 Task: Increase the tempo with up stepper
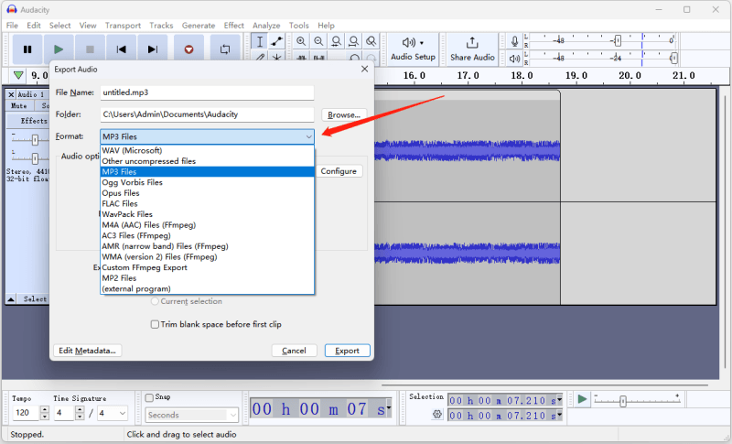44,409
